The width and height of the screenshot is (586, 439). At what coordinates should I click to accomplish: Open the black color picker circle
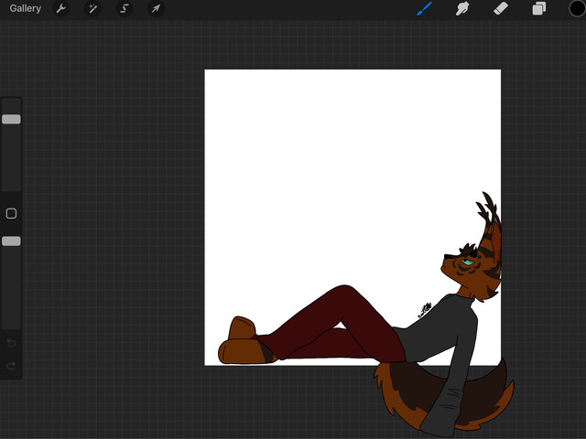[x=576, y=8]
